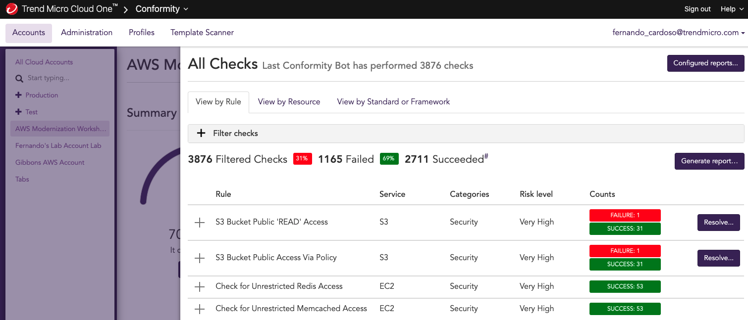The height and width of the screenshot is (320, 748).
Task: Expand S3 Bucket Public Access Via Policy row
Action: point(200,258)
